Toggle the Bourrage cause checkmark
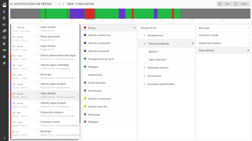Viewport: 252px width, 141px height. click(x=248, y=28)
